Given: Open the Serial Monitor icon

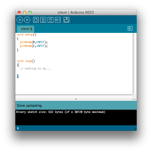Looking at the screenshot, I should 66,20.
